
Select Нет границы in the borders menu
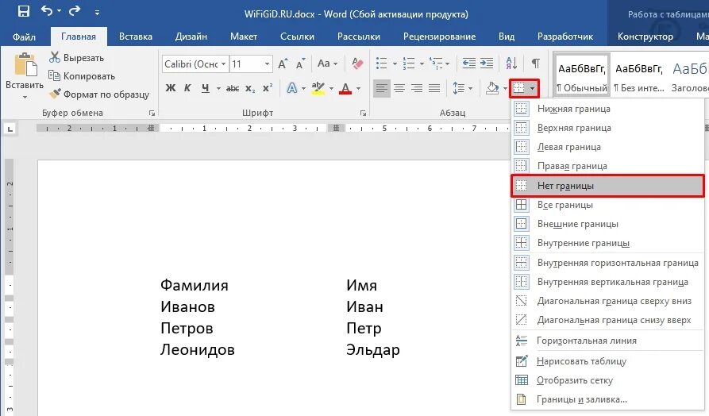click(607, 186)
